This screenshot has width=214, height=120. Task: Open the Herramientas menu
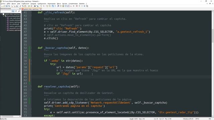pos(51,4)
